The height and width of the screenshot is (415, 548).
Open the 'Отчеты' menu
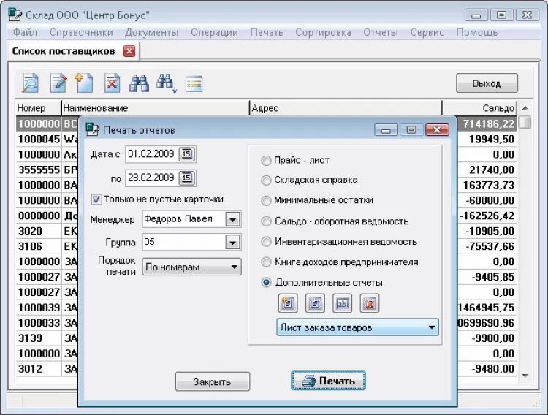(x=381, y=32)
